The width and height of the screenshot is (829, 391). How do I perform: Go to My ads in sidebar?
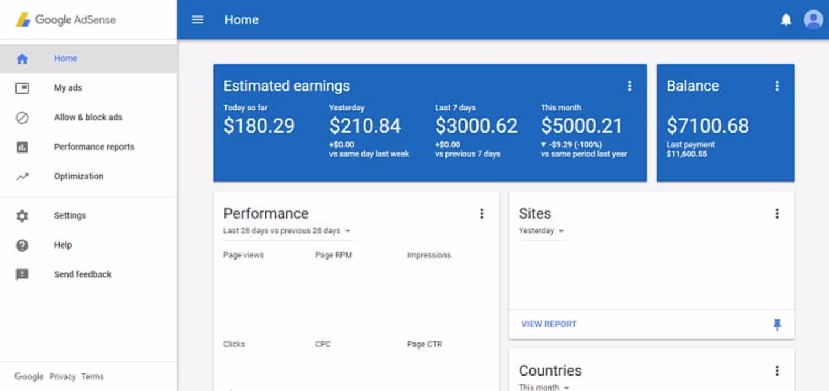click(88, 88)
